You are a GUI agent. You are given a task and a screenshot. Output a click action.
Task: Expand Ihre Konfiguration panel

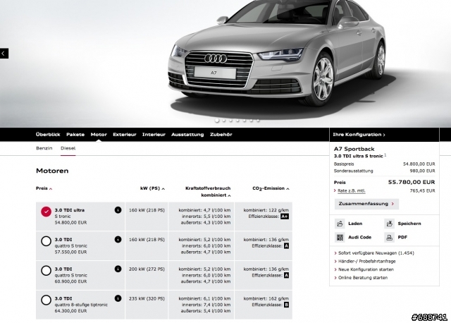point(359,135)
